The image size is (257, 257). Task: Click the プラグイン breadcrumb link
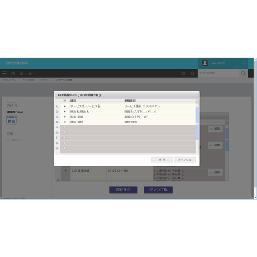[x=45, y=80]
